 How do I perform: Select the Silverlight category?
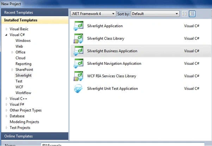coord(23,75)
